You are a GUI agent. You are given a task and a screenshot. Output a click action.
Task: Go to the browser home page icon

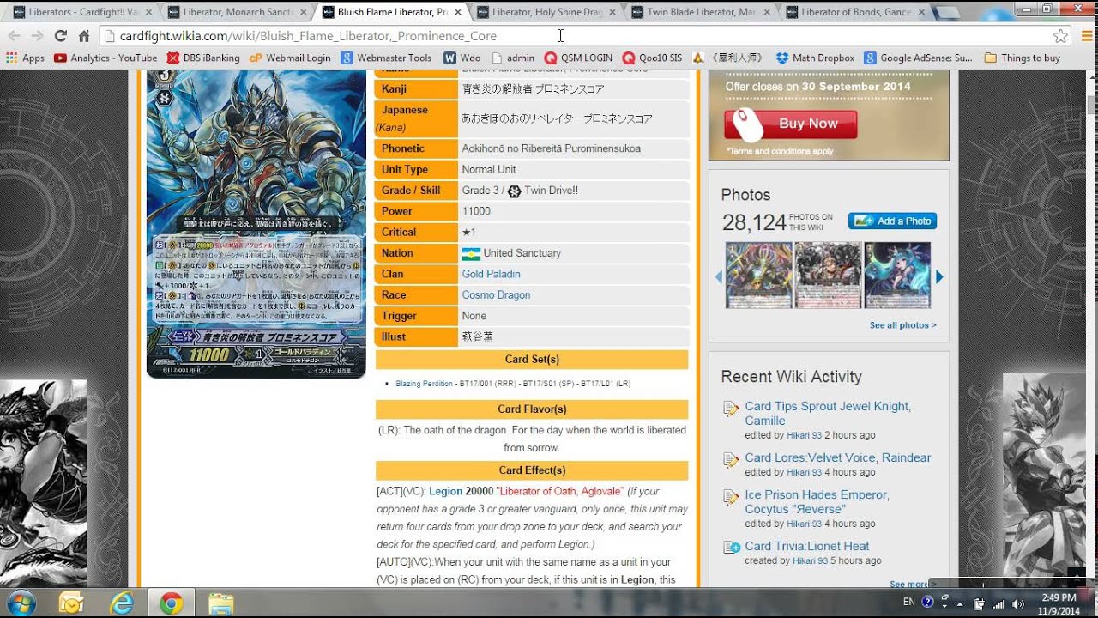pos(84,36)
